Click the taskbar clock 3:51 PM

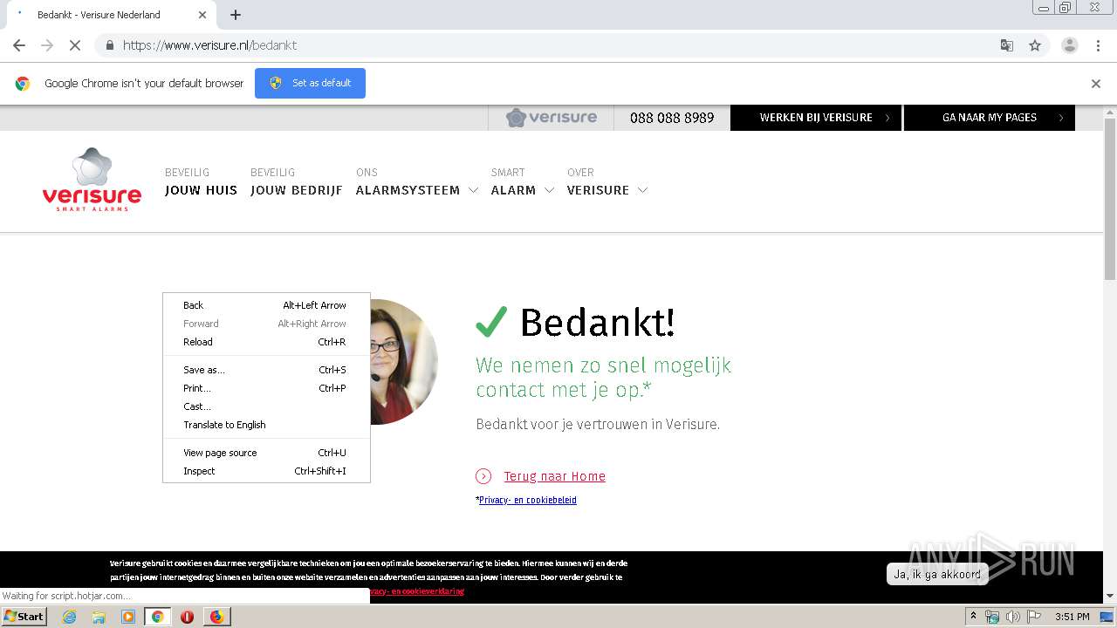pyautogui.click(x=1072, y=617)
